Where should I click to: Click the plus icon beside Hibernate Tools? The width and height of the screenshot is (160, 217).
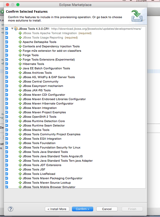(x=20, y=64)
